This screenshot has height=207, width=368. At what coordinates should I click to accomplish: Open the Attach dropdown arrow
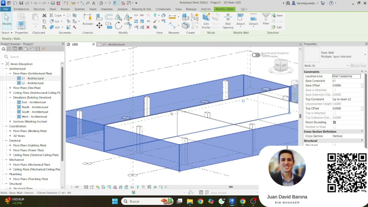click(241, 27)
